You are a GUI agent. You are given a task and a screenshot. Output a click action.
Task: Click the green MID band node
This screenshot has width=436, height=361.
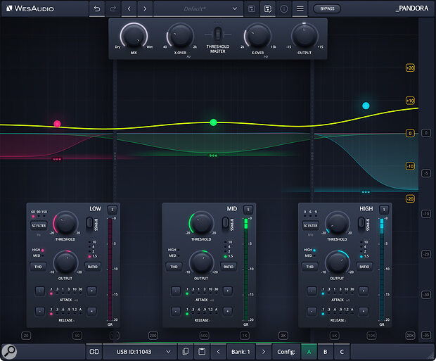pos(213,122)
